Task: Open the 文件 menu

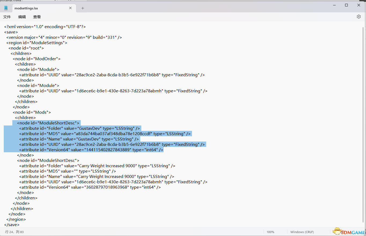Action: click(7, 17)
